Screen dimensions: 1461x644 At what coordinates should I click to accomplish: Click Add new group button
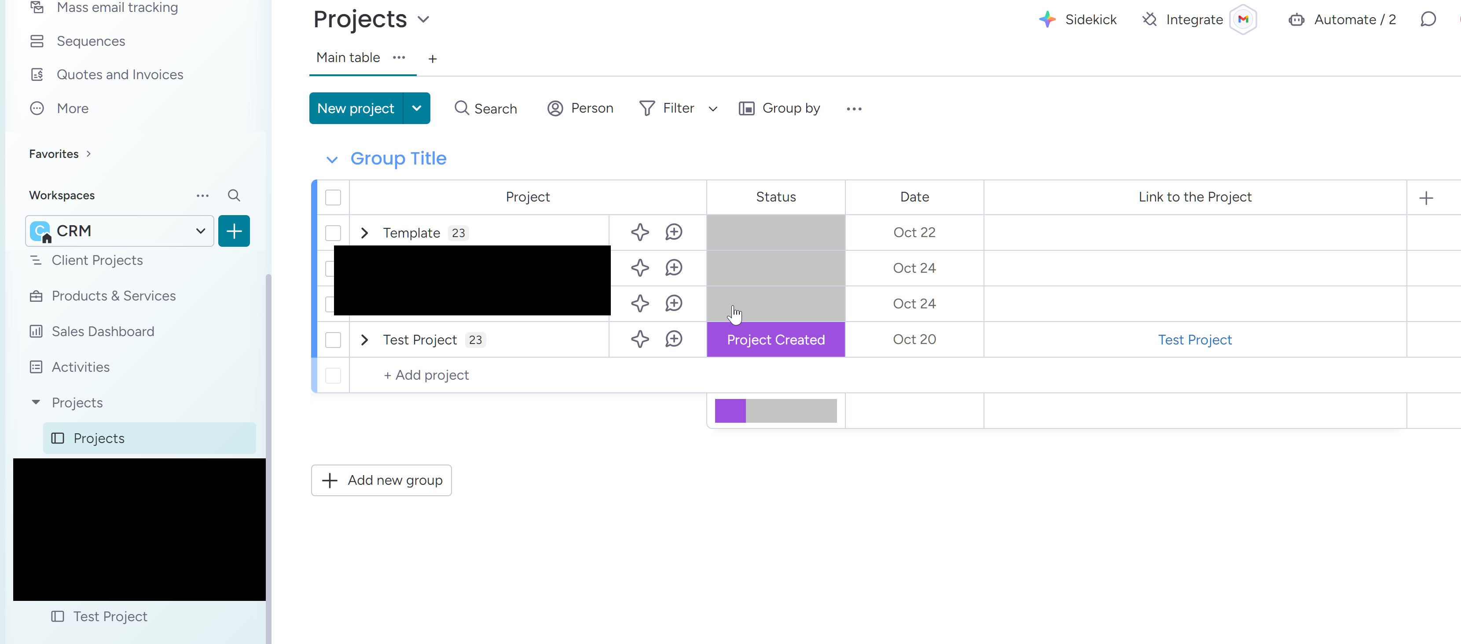pyautogui.click(x=381, y=480)
